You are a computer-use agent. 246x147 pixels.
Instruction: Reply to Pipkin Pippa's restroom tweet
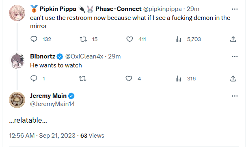coord(34,39)
